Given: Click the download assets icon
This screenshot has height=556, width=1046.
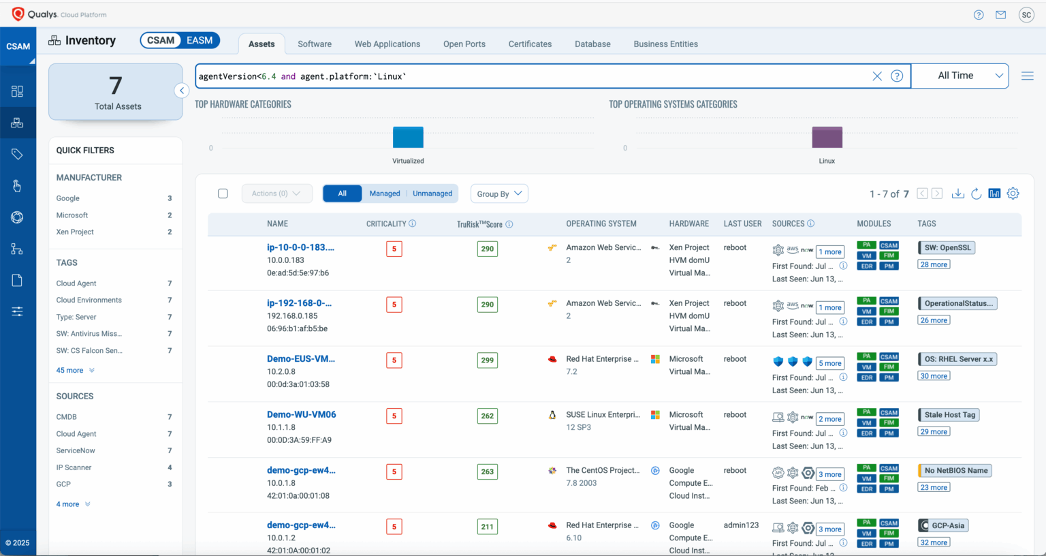Looking at the screenshot, I should point(957,194).
